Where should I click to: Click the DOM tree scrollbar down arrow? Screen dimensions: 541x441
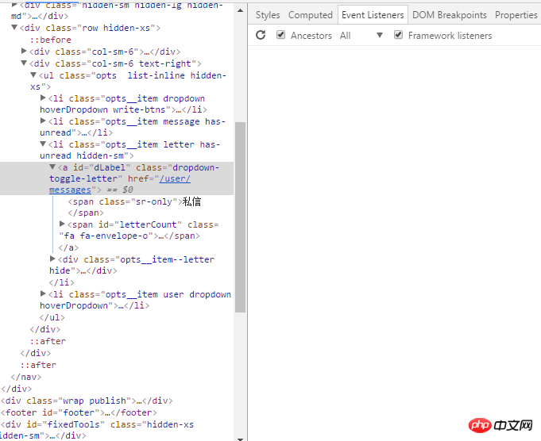point(241,439)
